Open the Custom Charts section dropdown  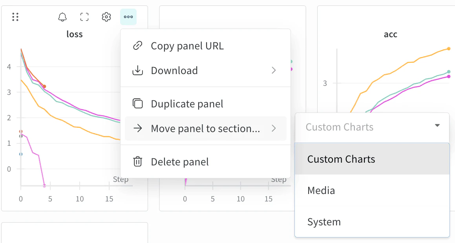click(437, 126)
